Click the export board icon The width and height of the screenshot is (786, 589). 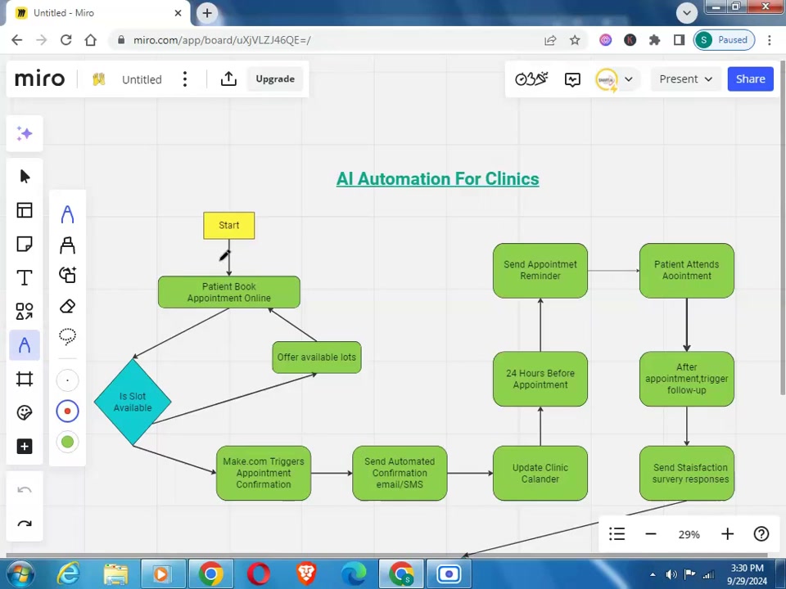[228, 79]
